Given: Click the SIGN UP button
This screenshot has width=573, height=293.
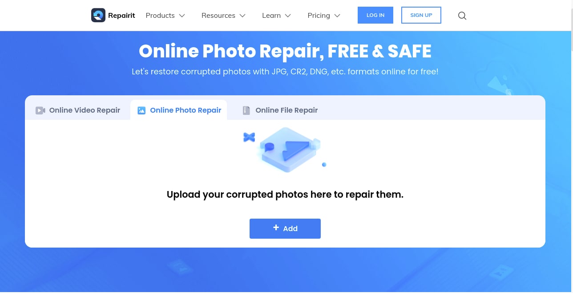Looking at the screenshot, I should [421, 15].
